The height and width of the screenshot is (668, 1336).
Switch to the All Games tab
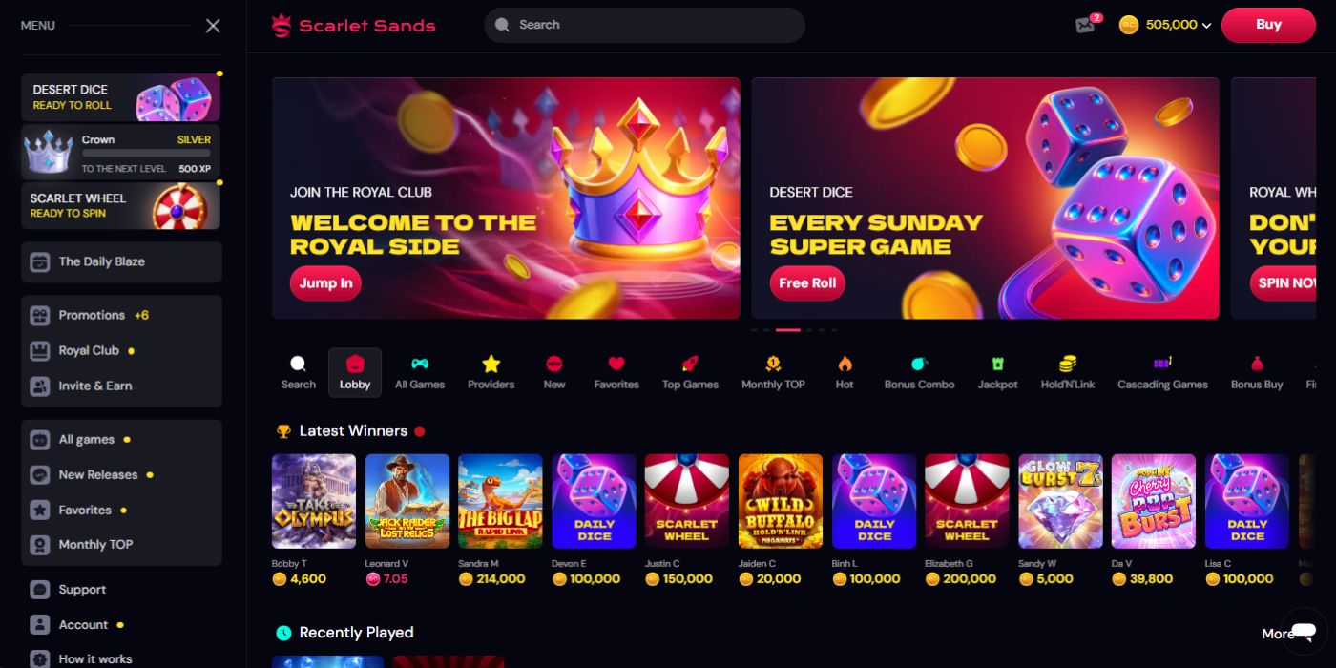tap(420, 372)
